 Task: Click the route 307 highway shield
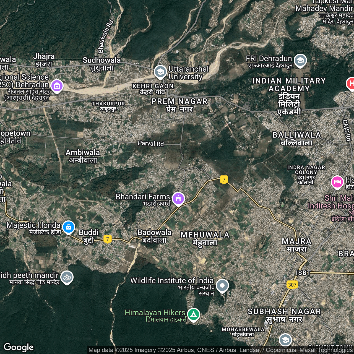pyautogui.click(x=292, y=285)
